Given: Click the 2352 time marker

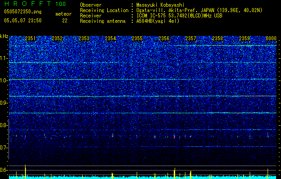Looking at the screenshot, I should click(x=57, y=38).
